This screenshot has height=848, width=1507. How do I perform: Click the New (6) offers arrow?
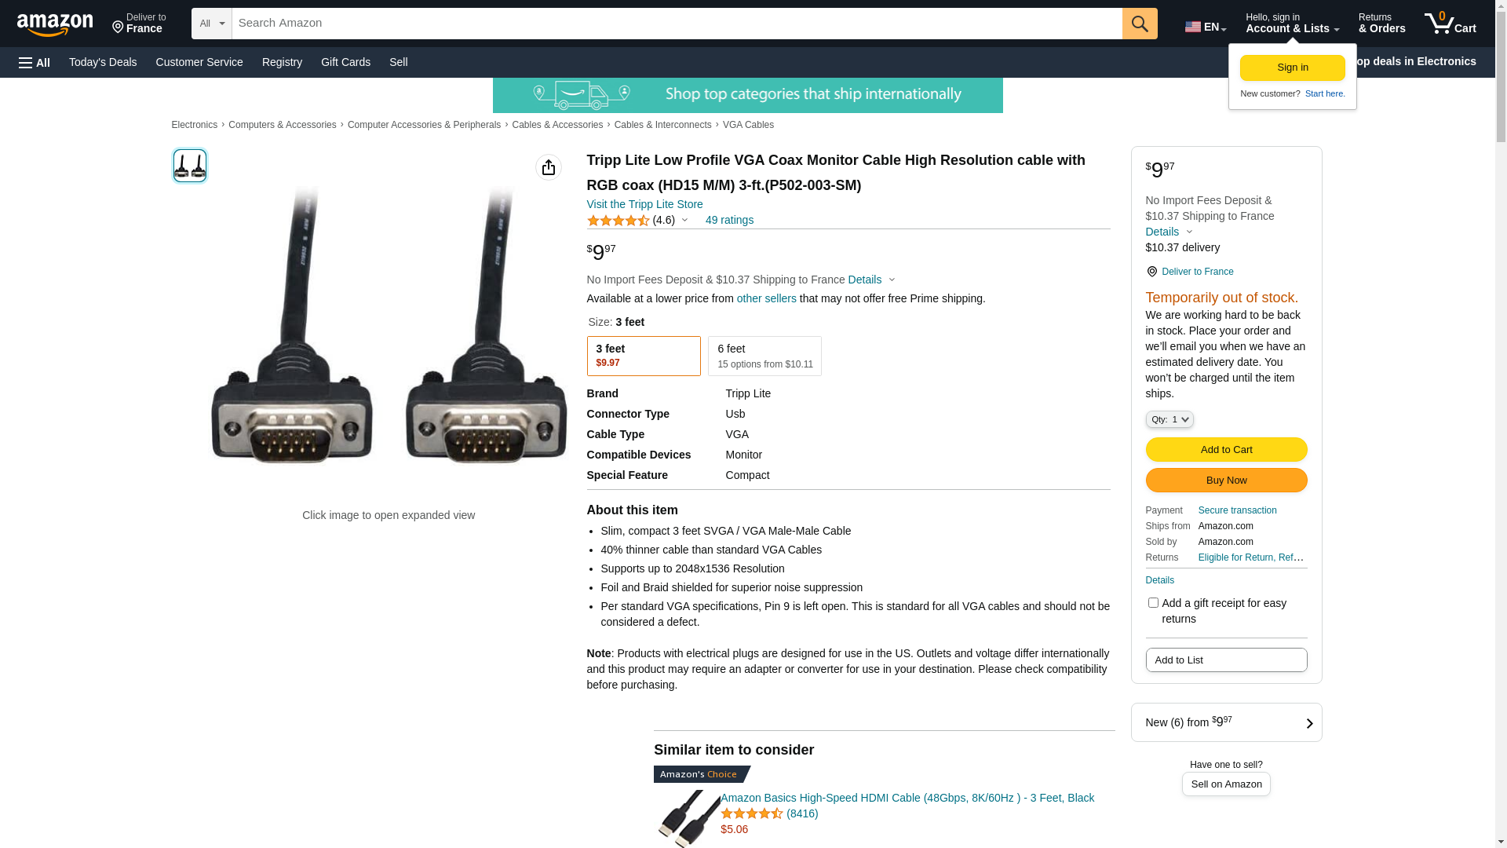point(1309,723)
